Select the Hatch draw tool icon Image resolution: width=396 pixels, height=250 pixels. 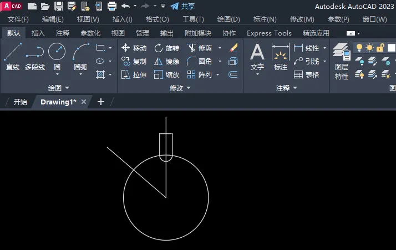(100, 74)
